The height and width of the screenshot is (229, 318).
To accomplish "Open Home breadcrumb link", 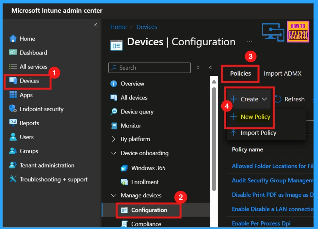I will [118, 27].
